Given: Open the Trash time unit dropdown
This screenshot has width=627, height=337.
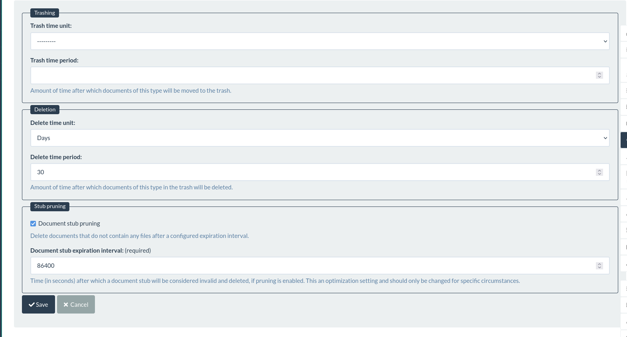Looking at the screenshot, I should 320,41.
